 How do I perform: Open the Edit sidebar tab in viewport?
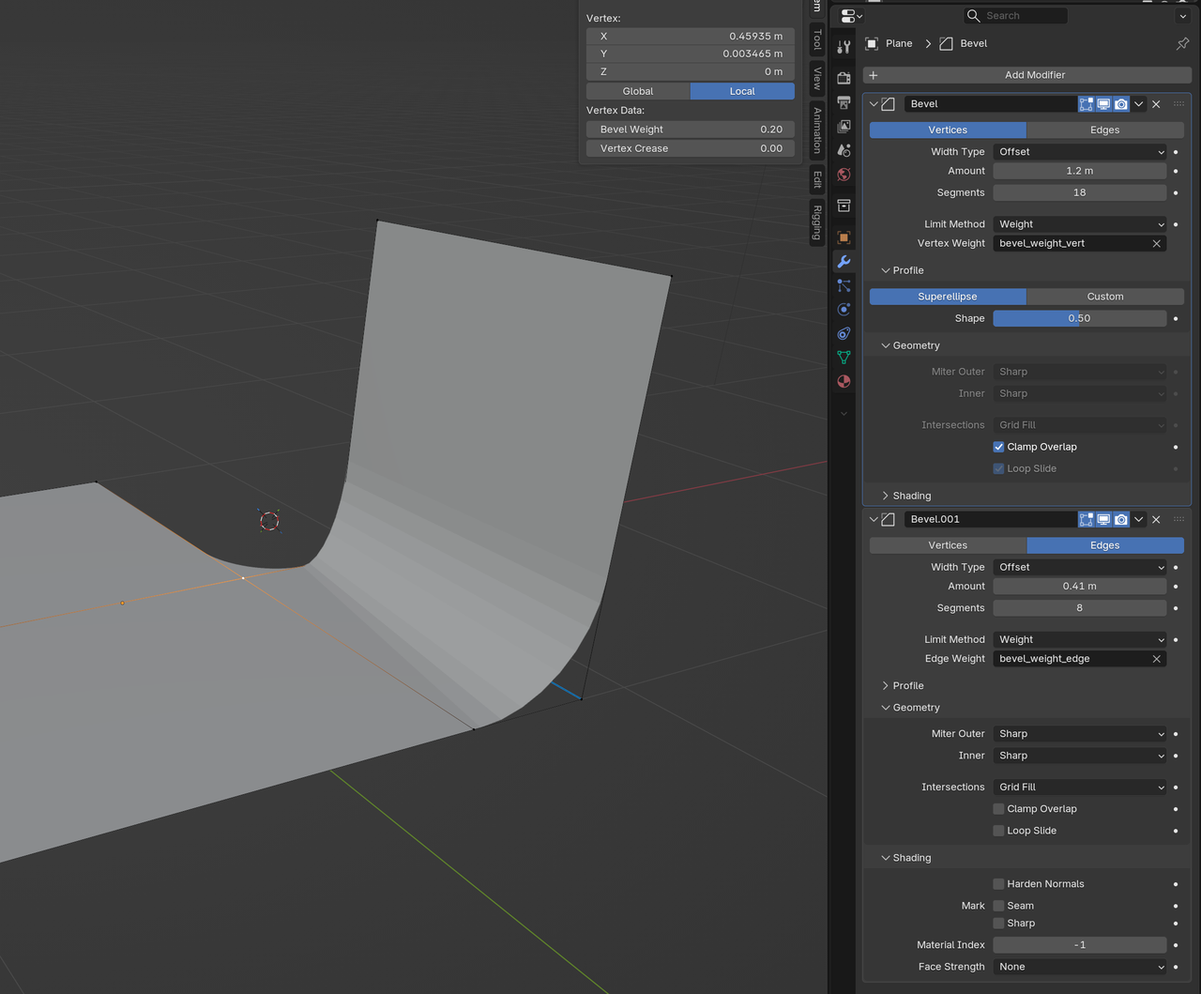click(817, 179)
